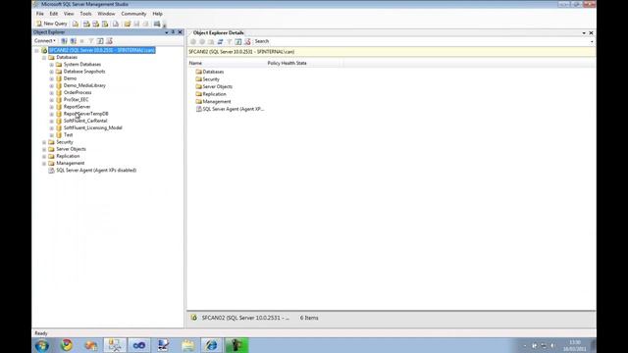
Task: Click Replication in the Details list
Action: 214,94
